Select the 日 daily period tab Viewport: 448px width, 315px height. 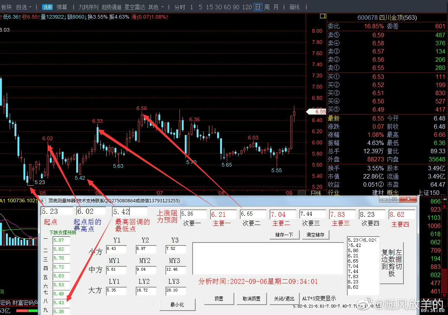[258, 7]
